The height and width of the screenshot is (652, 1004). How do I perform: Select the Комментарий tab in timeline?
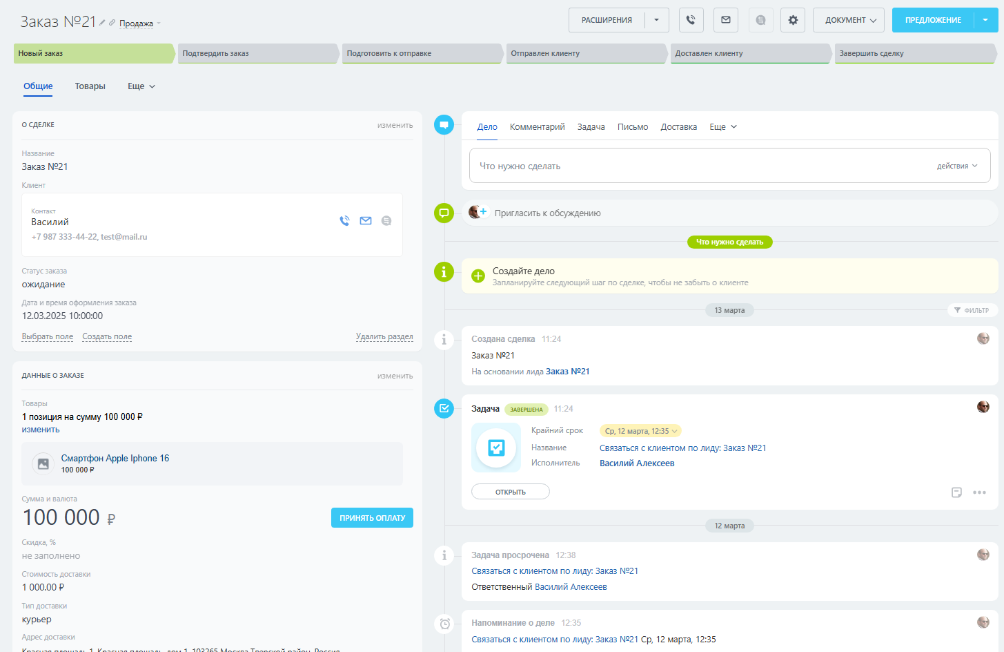[537, 127]
